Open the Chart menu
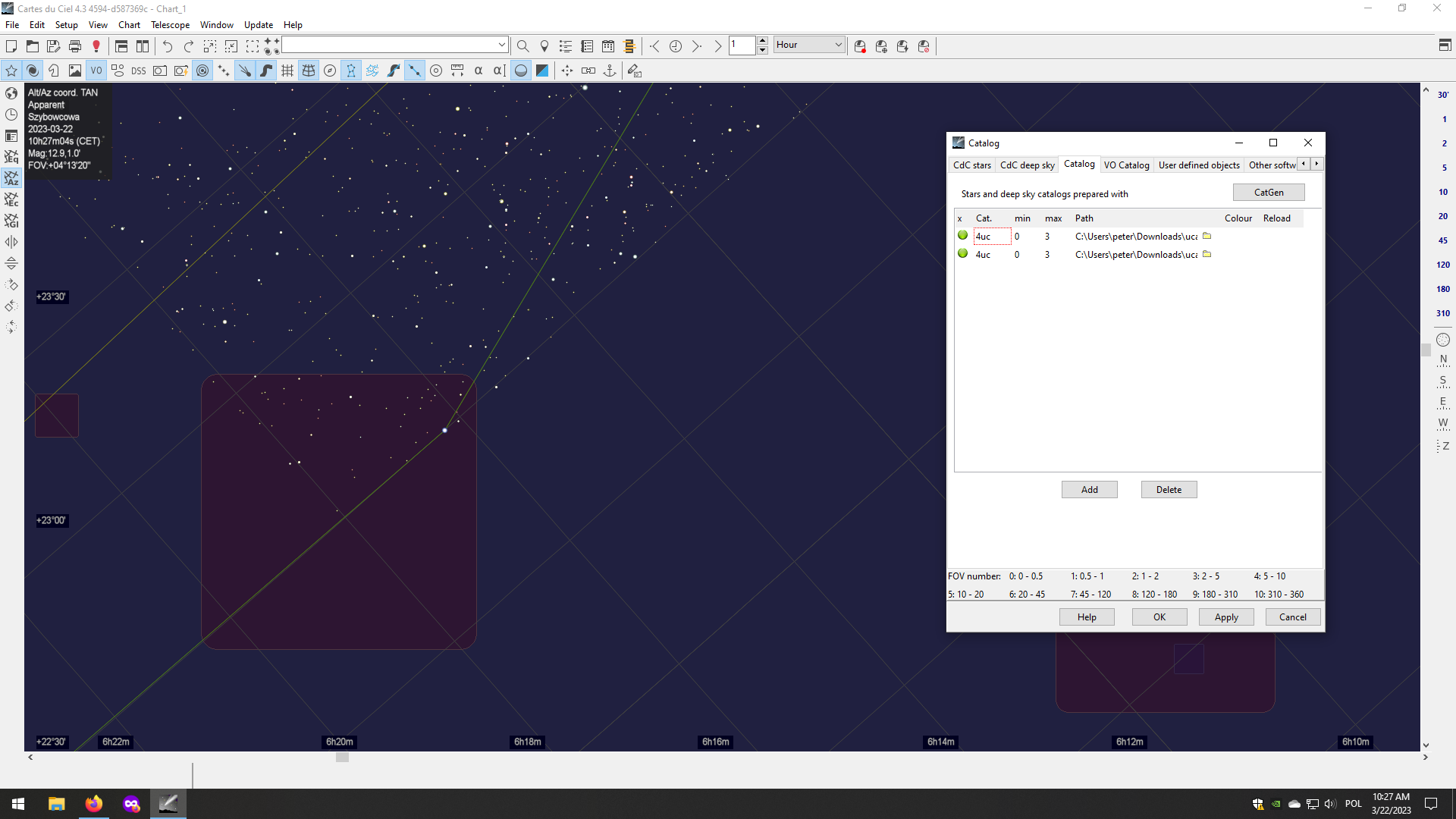This screenshot has height=819, width=1456. pyautogui.click(x=129, y=25)
